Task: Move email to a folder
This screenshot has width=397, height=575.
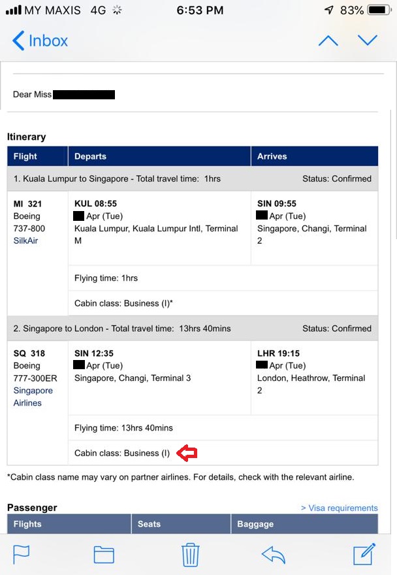Action: point(104,554)
